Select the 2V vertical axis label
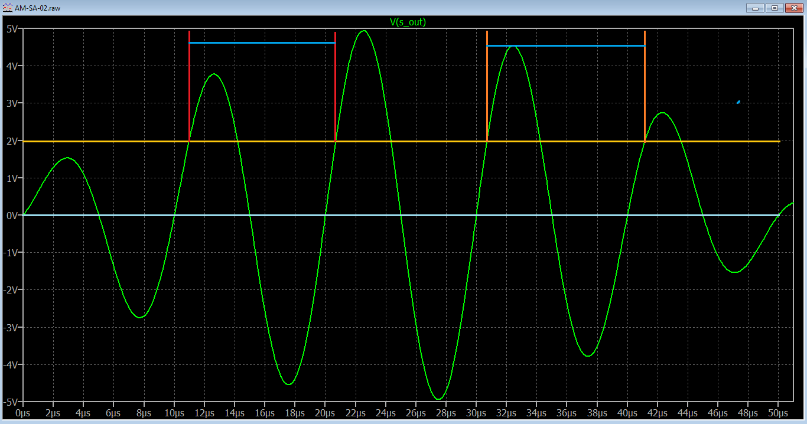The height and width of the screenshot is (424, 807). coord(11,141)
